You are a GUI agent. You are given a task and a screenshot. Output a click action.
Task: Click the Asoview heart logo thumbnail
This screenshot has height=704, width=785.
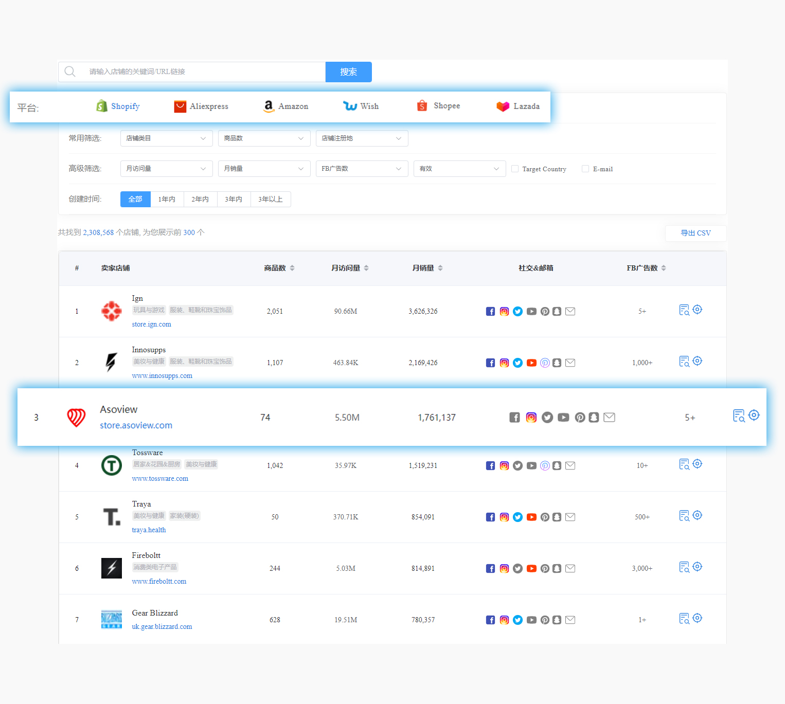(76, 418)
